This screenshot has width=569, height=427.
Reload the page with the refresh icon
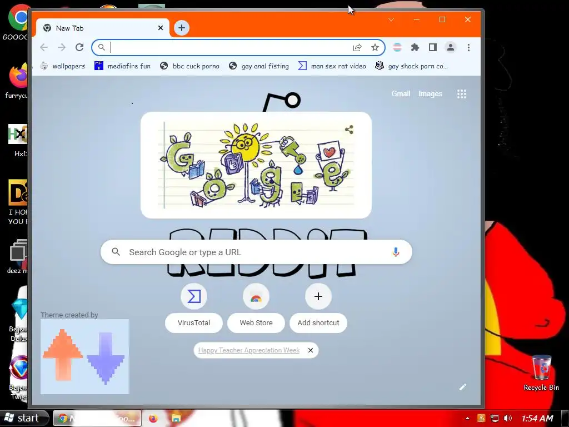[79, 47]
